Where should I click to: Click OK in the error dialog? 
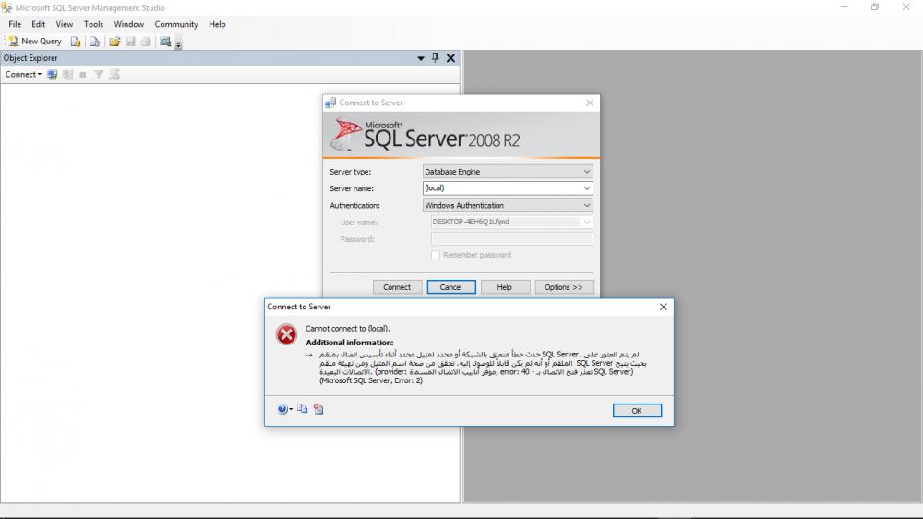pyautogui.click(x=637, y=411)
